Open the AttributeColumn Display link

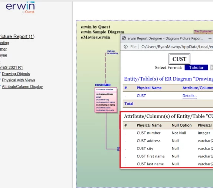coord(22,87)
